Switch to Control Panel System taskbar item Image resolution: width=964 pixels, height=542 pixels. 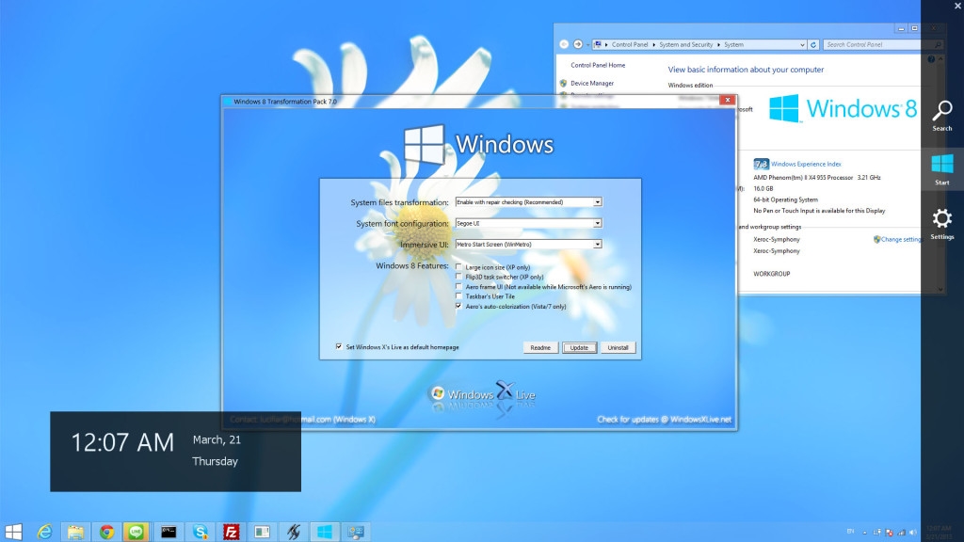(x=355, y=532)
